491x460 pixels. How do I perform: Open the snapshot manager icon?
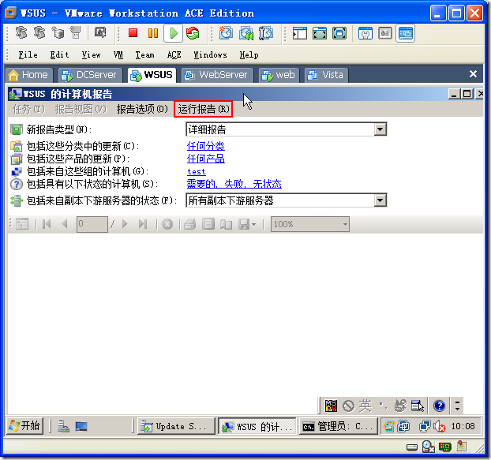(x=265, y=33)
